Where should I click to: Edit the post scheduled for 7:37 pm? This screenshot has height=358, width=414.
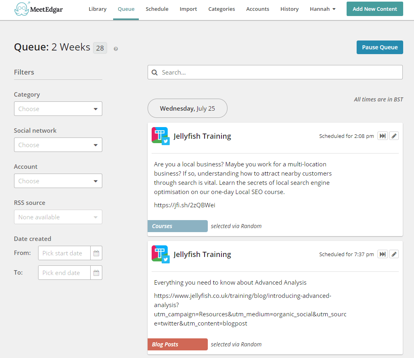(394, 254)
